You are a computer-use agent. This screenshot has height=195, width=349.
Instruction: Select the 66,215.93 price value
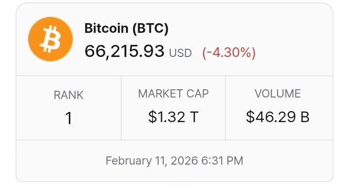[x=125, y=52]
